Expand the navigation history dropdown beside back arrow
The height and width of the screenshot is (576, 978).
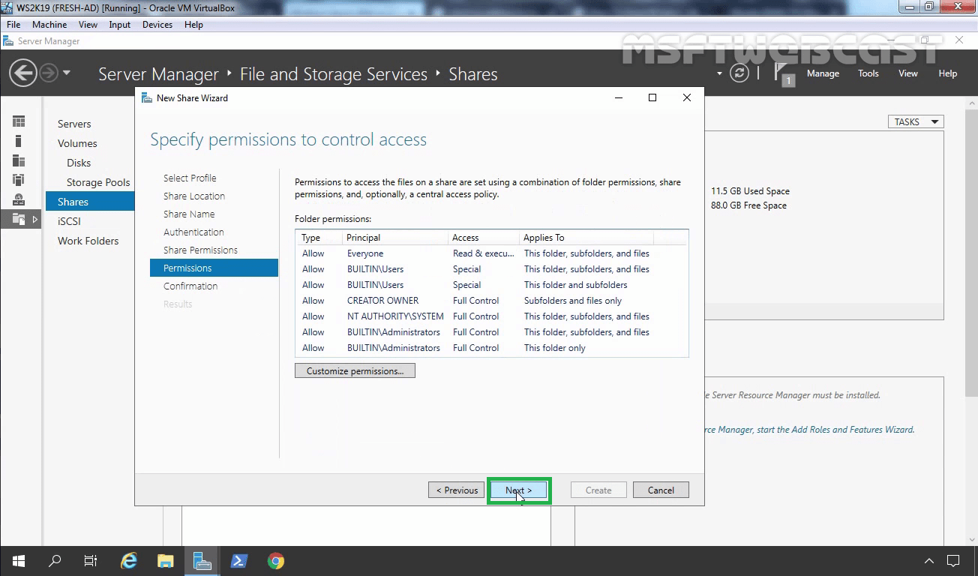[66, 73]
